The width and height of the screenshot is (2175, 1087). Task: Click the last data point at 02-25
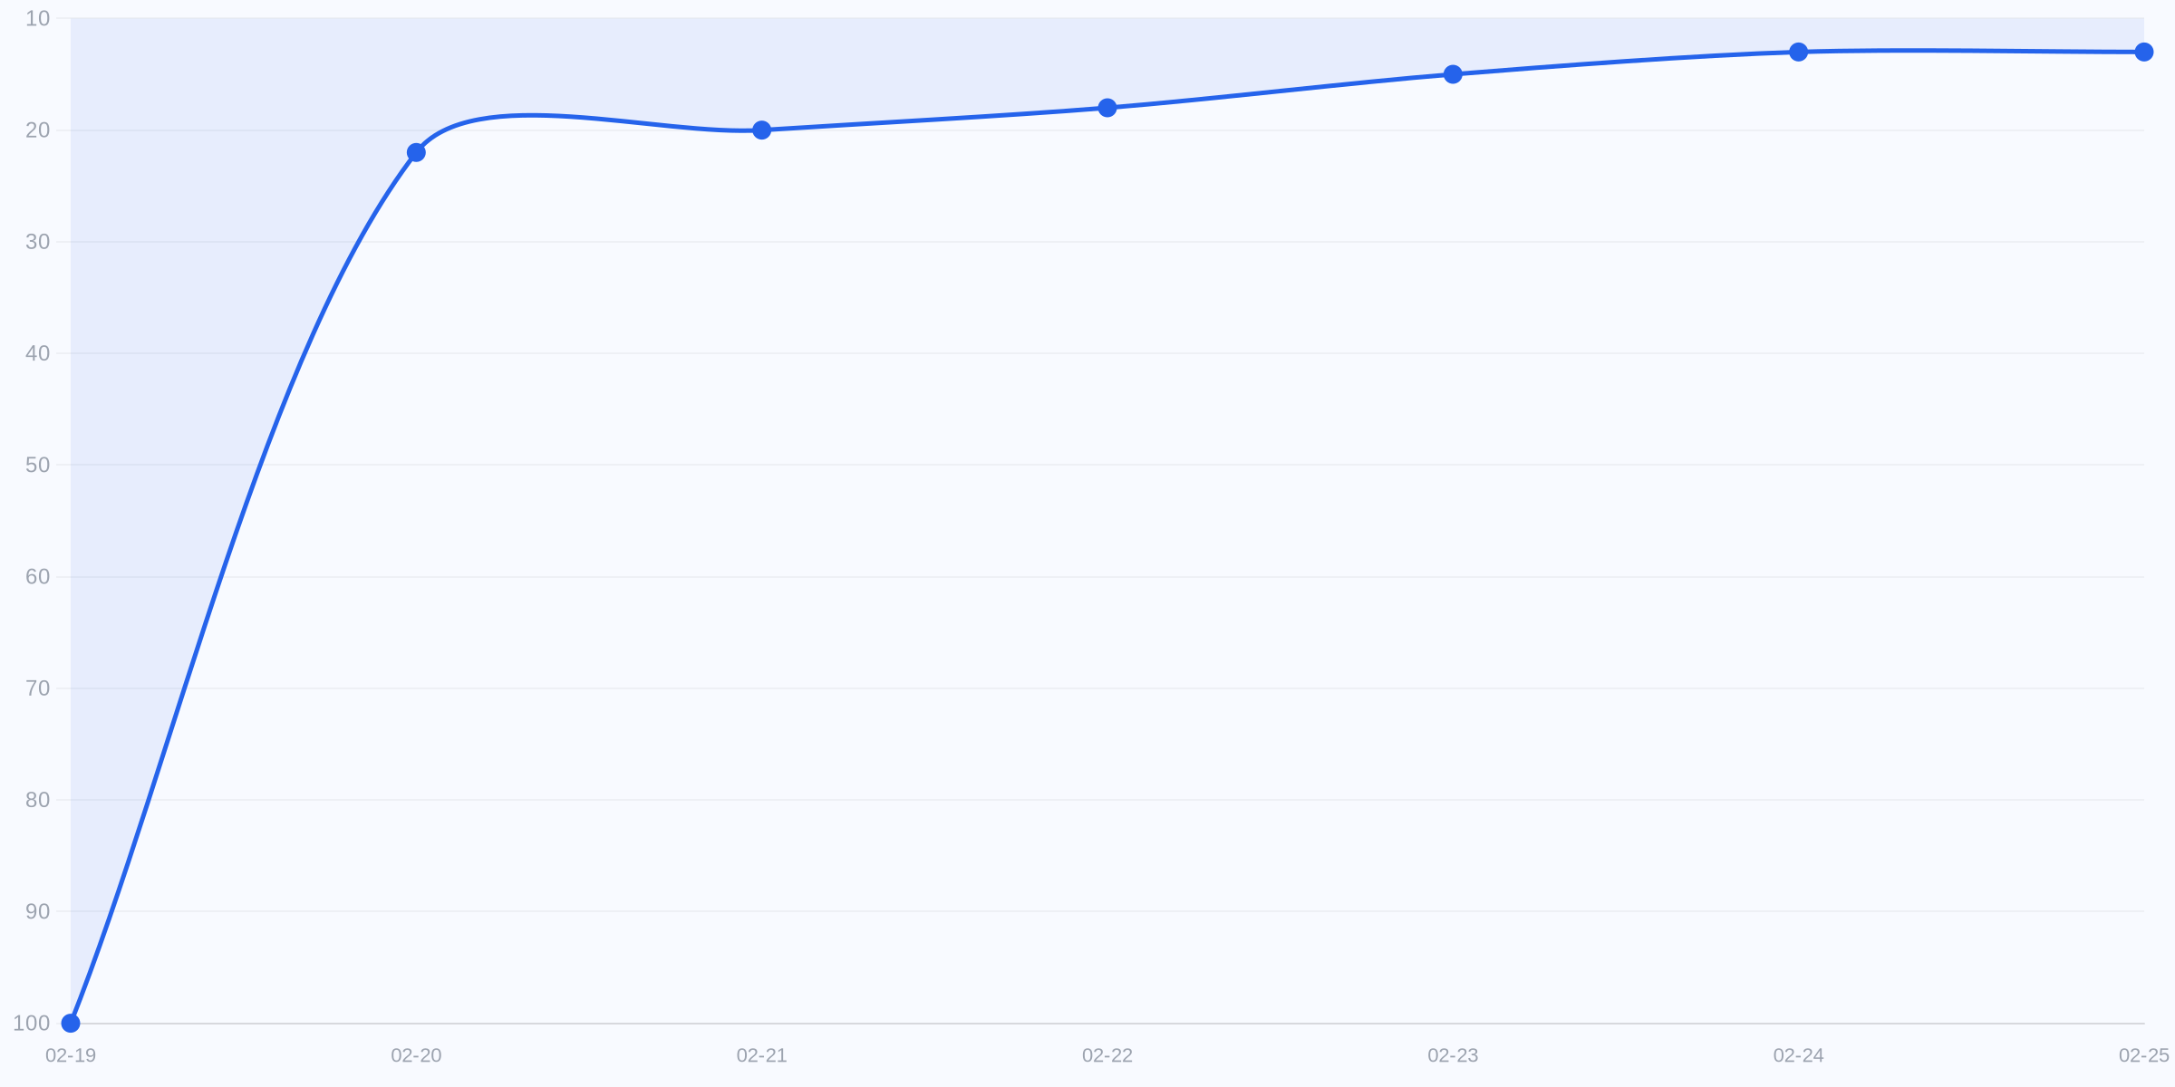pos(2144,52)
